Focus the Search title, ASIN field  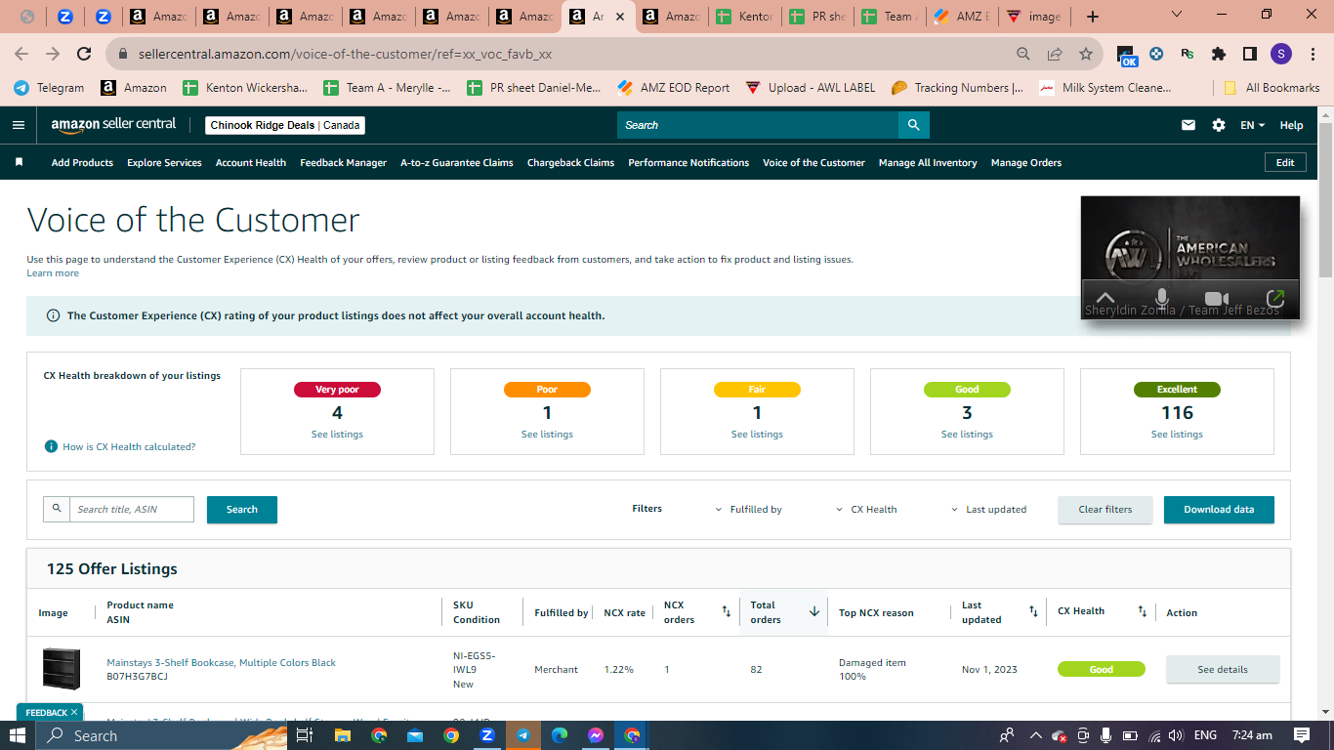point(132,509)
